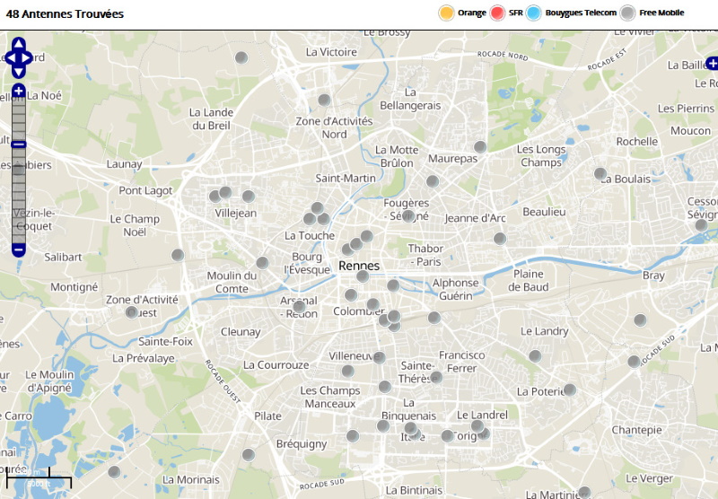Pan the map down with the bottom arrow
The height and width of the screenshot is (499, 718).
coord(19,72)
